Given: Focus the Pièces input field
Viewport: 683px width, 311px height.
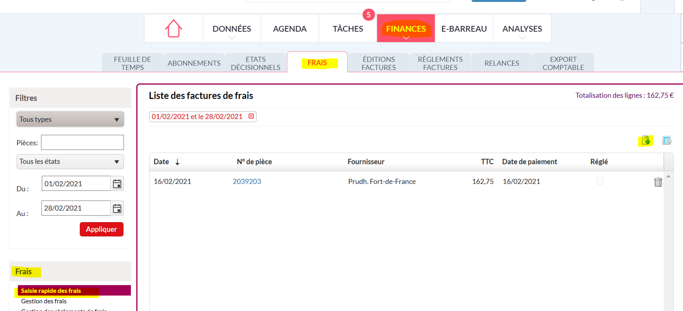Looking at the screenshot, I should coord(82,142).
